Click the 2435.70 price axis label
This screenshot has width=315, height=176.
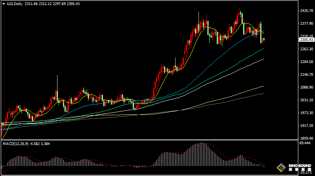[x=306, y=11]
